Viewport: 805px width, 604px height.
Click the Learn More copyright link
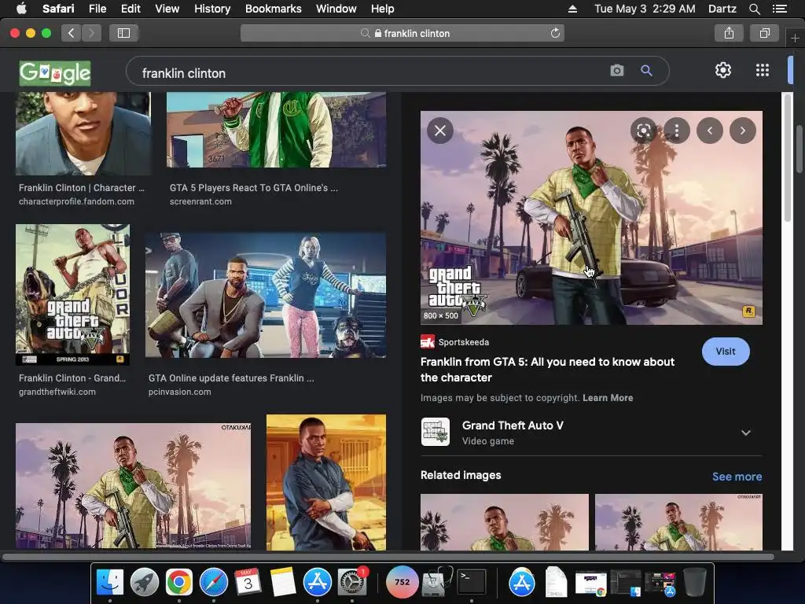tap(608, 397)
